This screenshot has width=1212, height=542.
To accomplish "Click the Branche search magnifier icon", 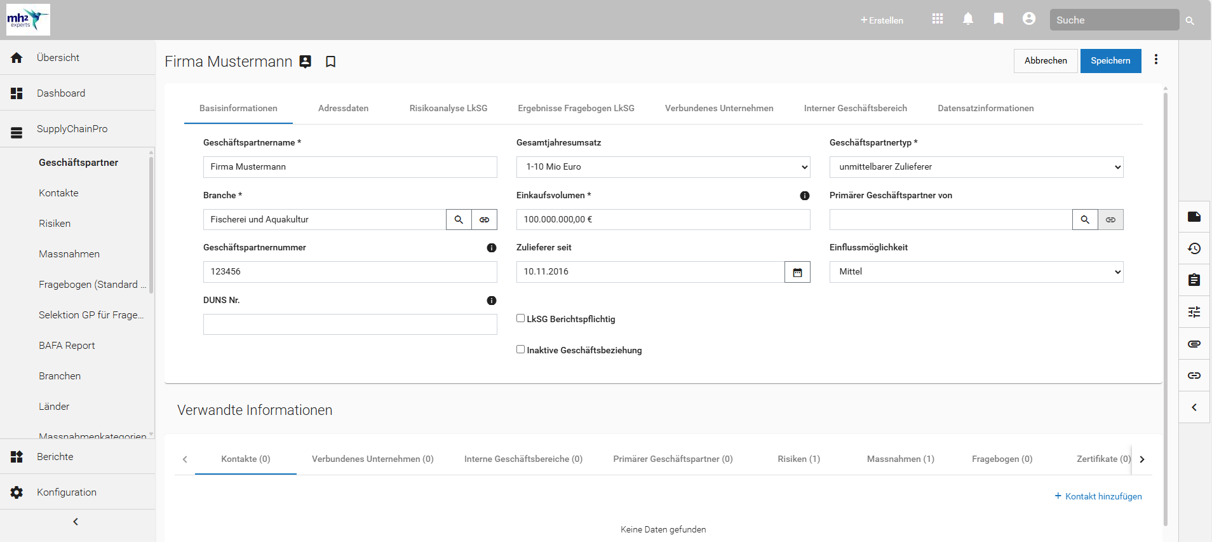I will (459, 220).
